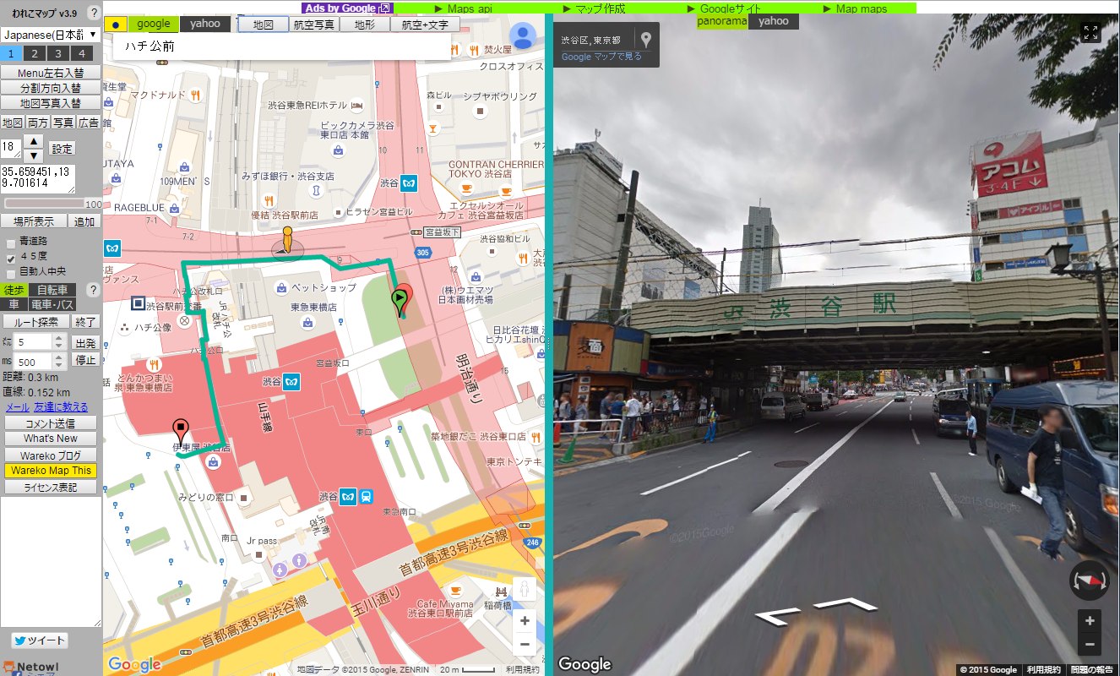This screenshot has width=1120, height=676.
Task: Select layout tab 1
Action: point(13,53)
